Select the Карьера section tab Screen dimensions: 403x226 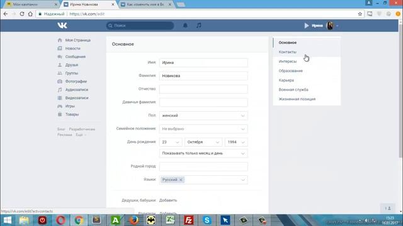[307, 80]
